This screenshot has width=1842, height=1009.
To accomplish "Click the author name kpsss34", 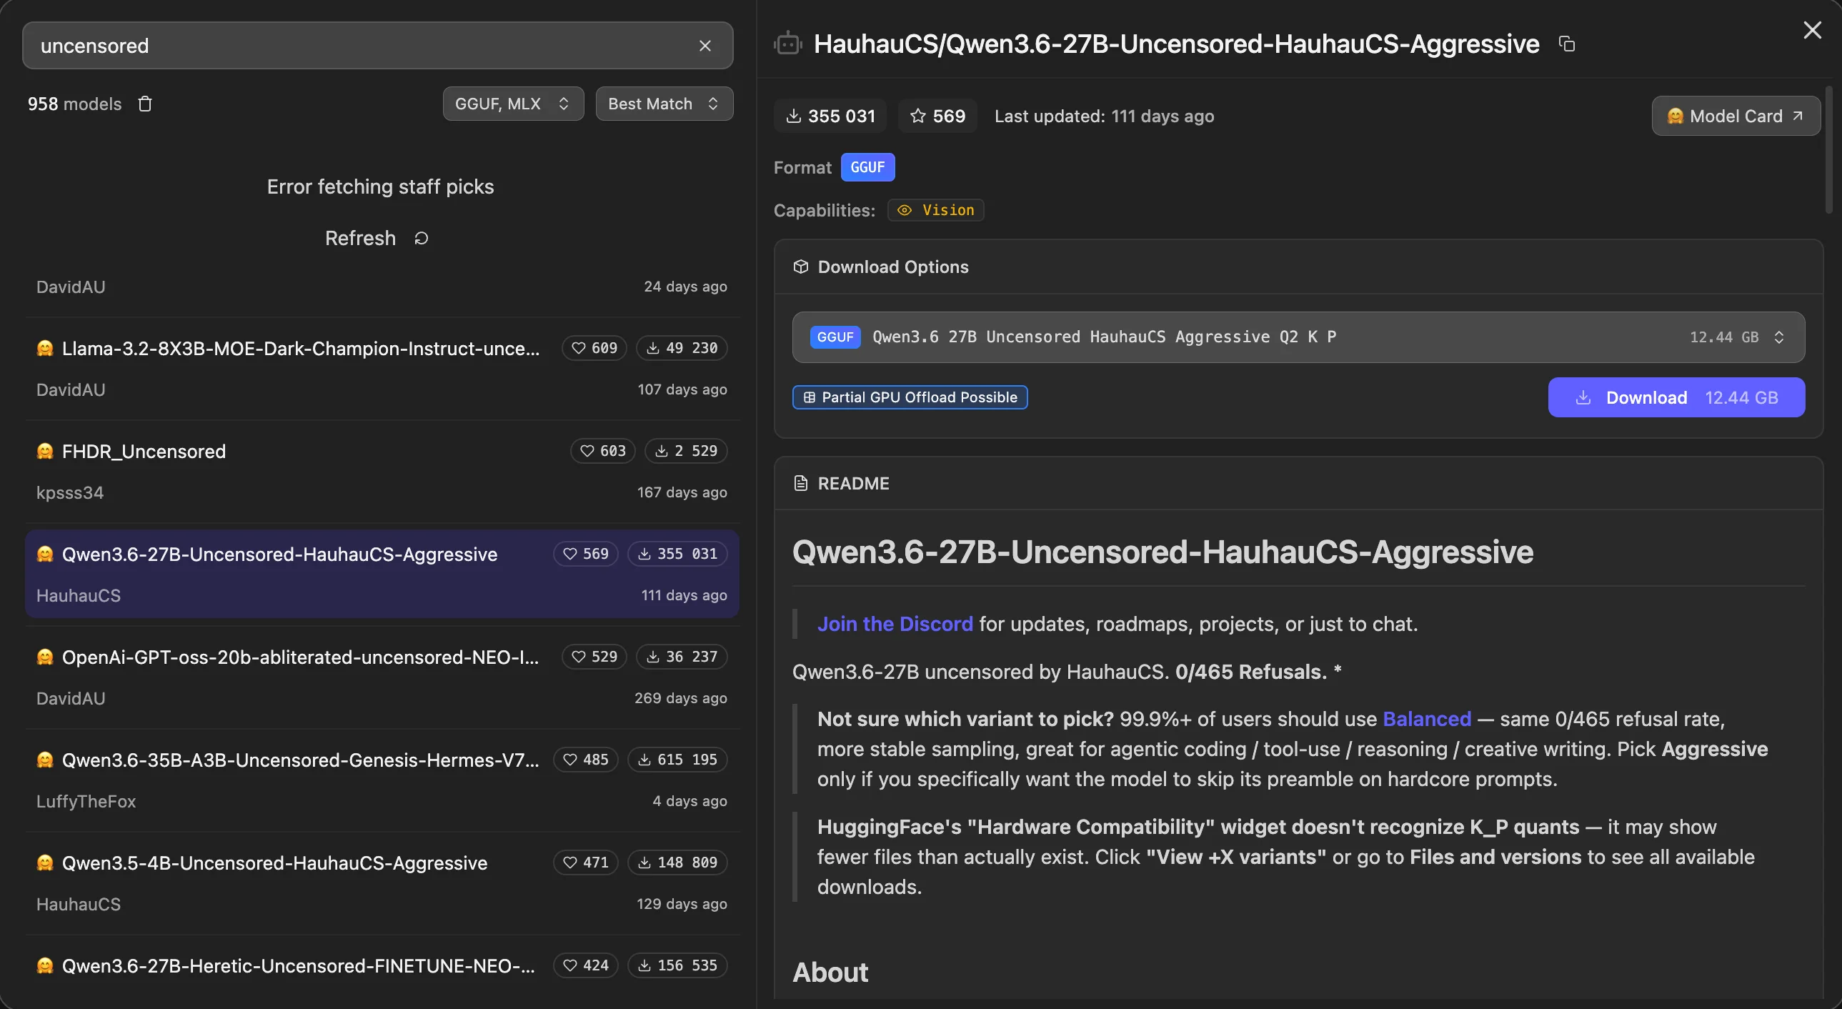I will coord(70,492).
